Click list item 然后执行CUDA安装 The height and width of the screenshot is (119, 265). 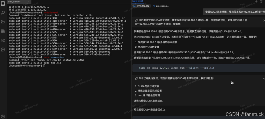[148, 47]
